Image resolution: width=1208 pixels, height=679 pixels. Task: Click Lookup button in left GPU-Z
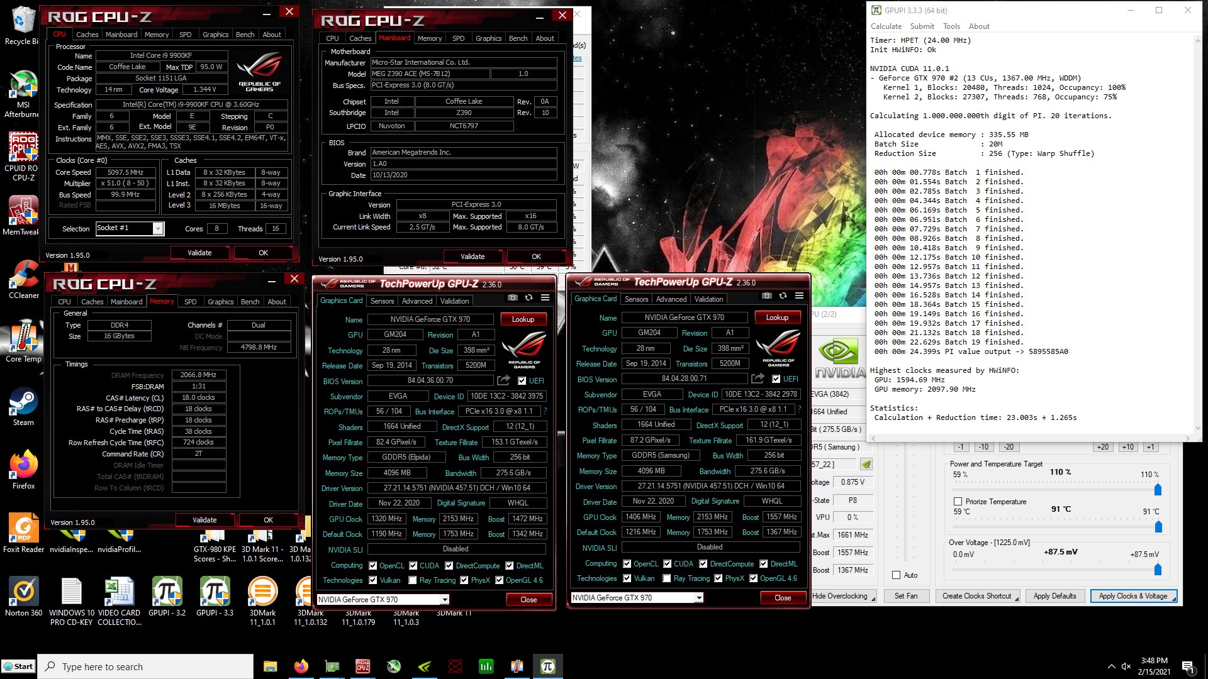(x=523, y=319)
